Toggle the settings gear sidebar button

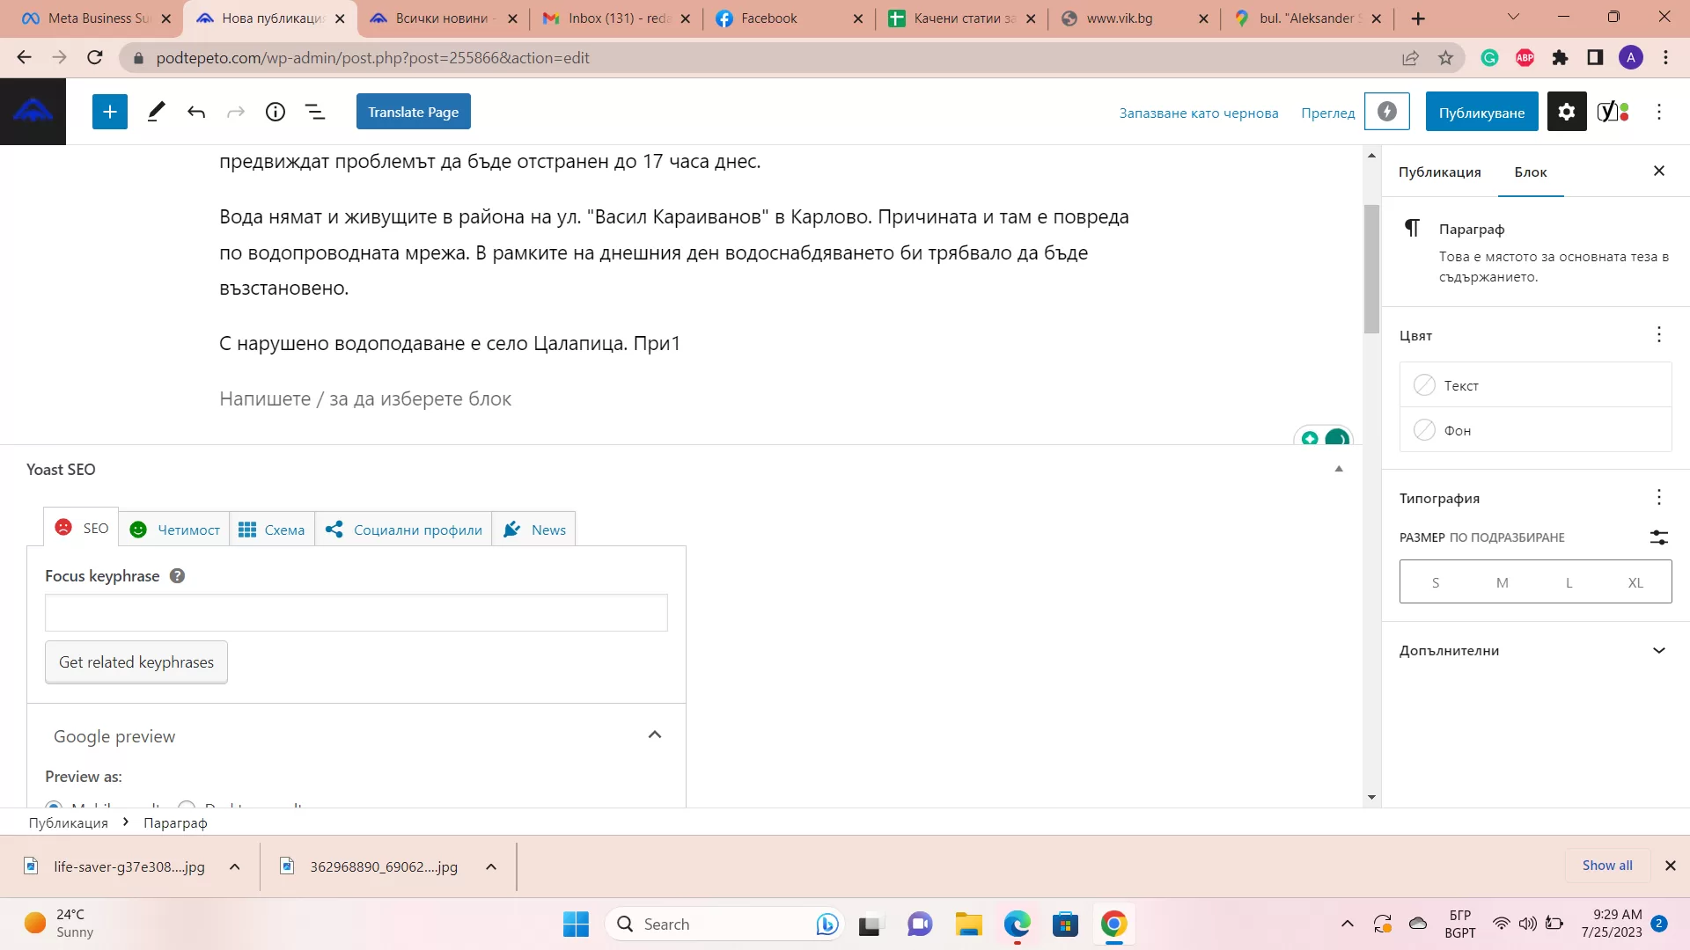tap(1567, 112)
